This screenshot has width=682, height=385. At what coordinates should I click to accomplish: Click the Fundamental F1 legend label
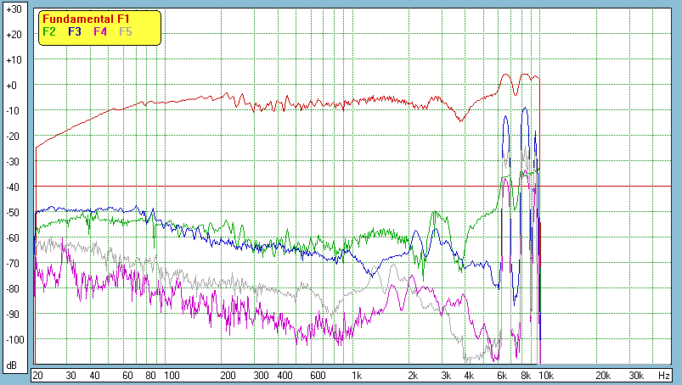[x=85, y=19]
